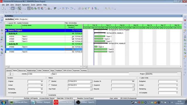Click the Remaining Duration column header

pyautogui.click(x=70, y=26)
